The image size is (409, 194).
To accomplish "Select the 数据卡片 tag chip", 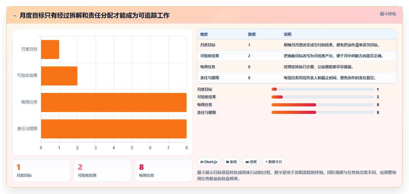I will 273,162.
